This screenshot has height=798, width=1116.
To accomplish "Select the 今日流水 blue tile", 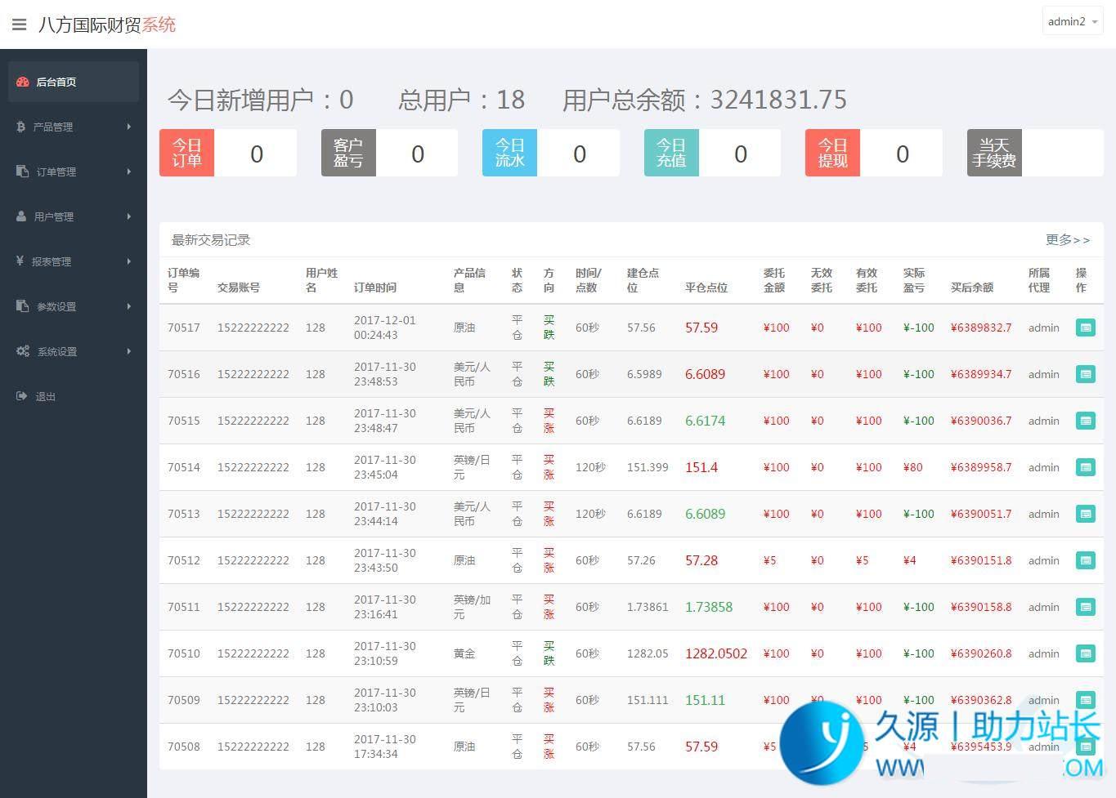I will (x=509, y=153).
